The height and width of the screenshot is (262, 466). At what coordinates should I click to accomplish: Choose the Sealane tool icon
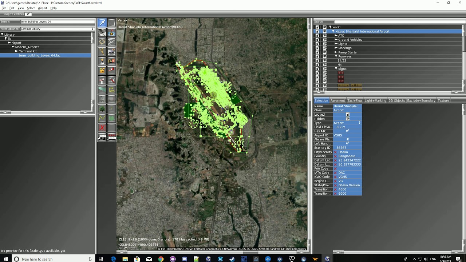click(111, 32)
